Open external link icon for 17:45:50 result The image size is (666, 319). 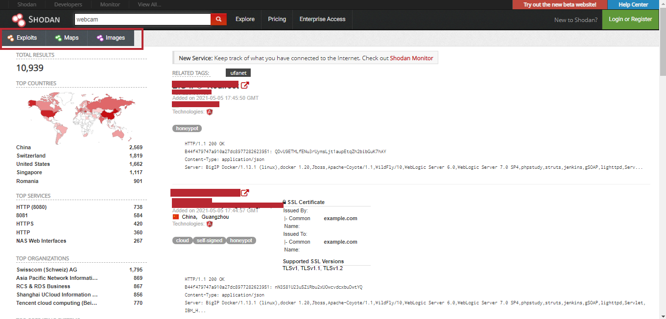245,85
